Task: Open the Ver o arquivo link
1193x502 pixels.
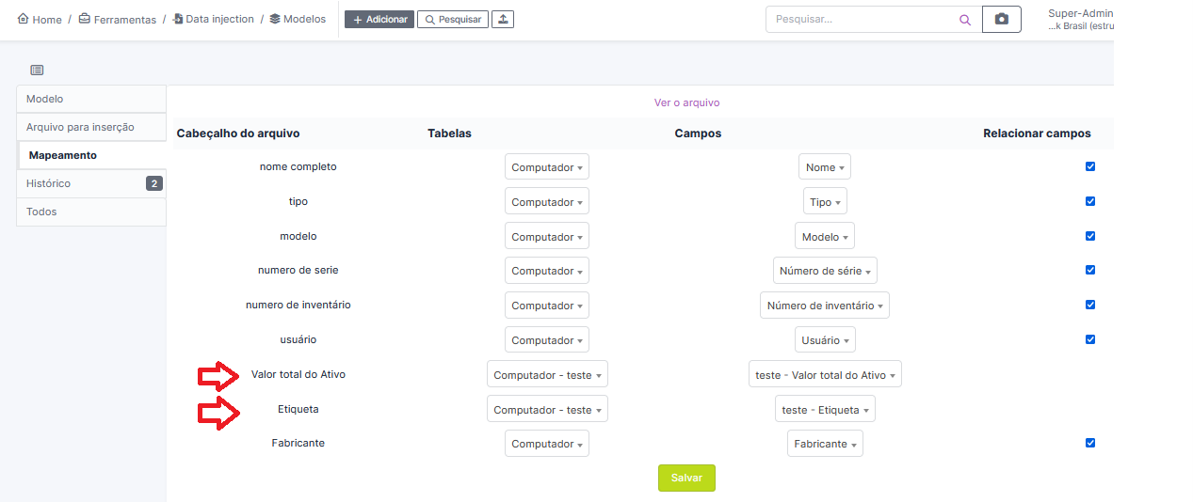Action: pos(686,102)
